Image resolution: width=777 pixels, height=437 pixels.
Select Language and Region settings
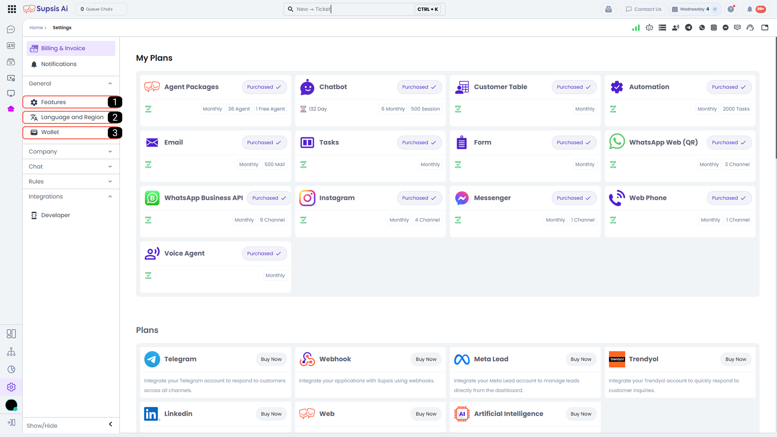(71, 117)
